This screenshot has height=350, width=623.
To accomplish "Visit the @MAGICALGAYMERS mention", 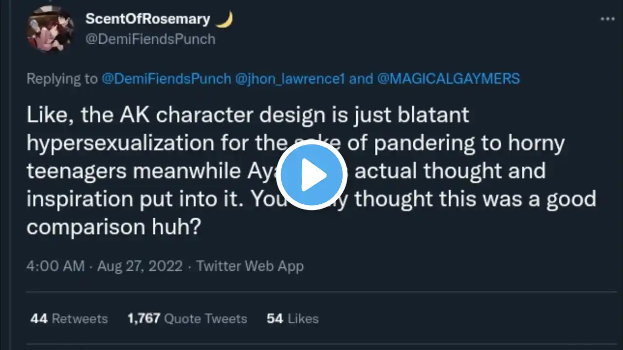I will [x=448, y=79].
